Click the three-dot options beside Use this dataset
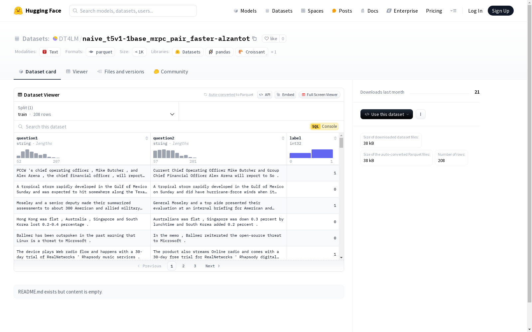 click(x=420, y=114)
